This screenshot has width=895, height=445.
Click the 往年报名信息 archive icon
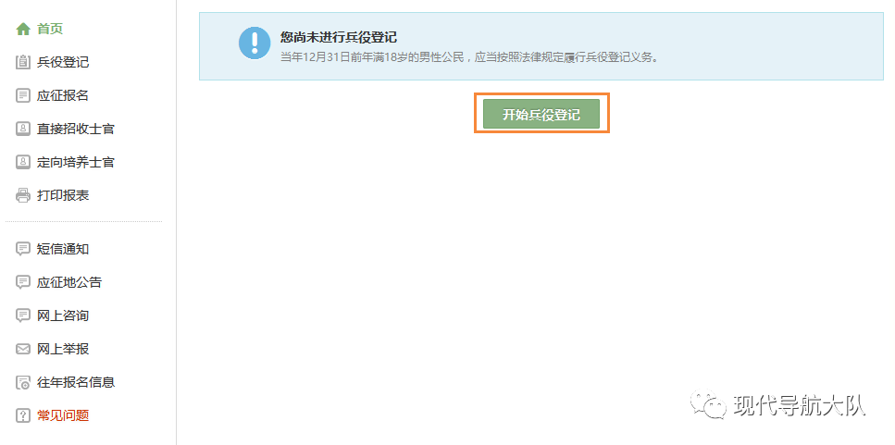23,382
